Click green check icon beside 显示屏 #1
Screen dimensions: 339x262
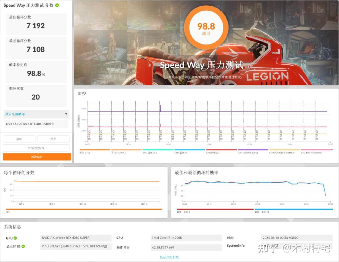(23, 246)
